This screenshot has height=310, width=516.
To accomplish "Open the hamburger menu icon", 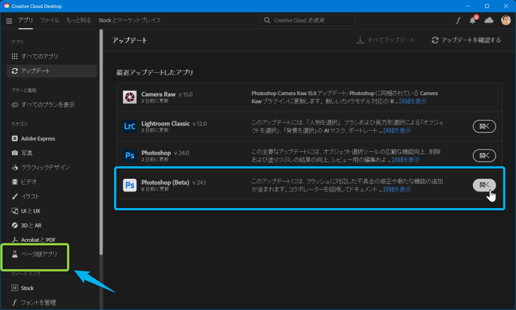I will [x=9, y=21].
